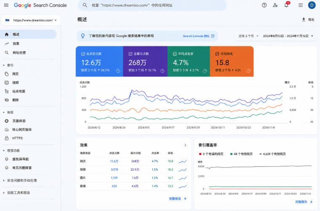The image size is (320, 211).
Task: Open the date range 2024年8月12日 dropdown
Action: click(288, 36)
